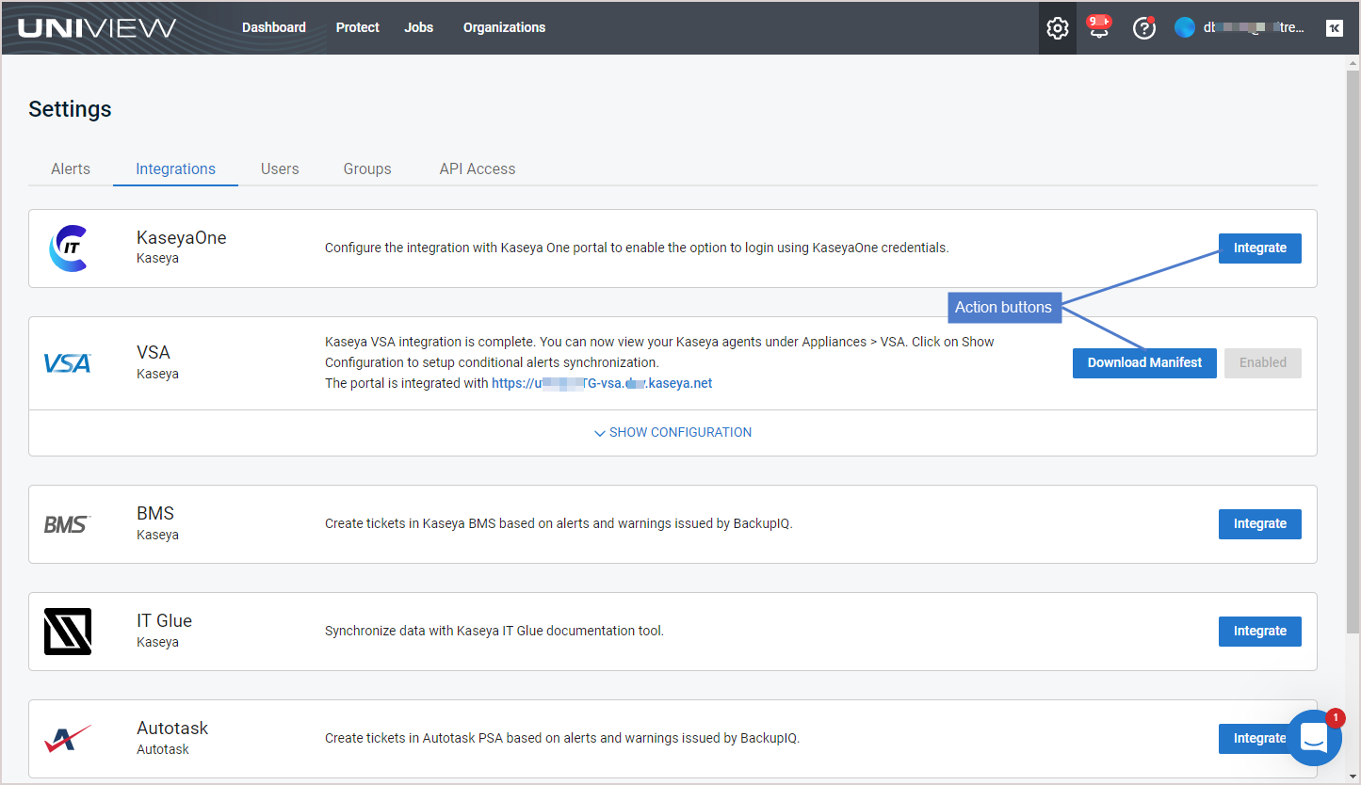Open the help question mark icon
This screenshot has height=785, width=1361.
pyautogui.click(x=1143, y=28)
